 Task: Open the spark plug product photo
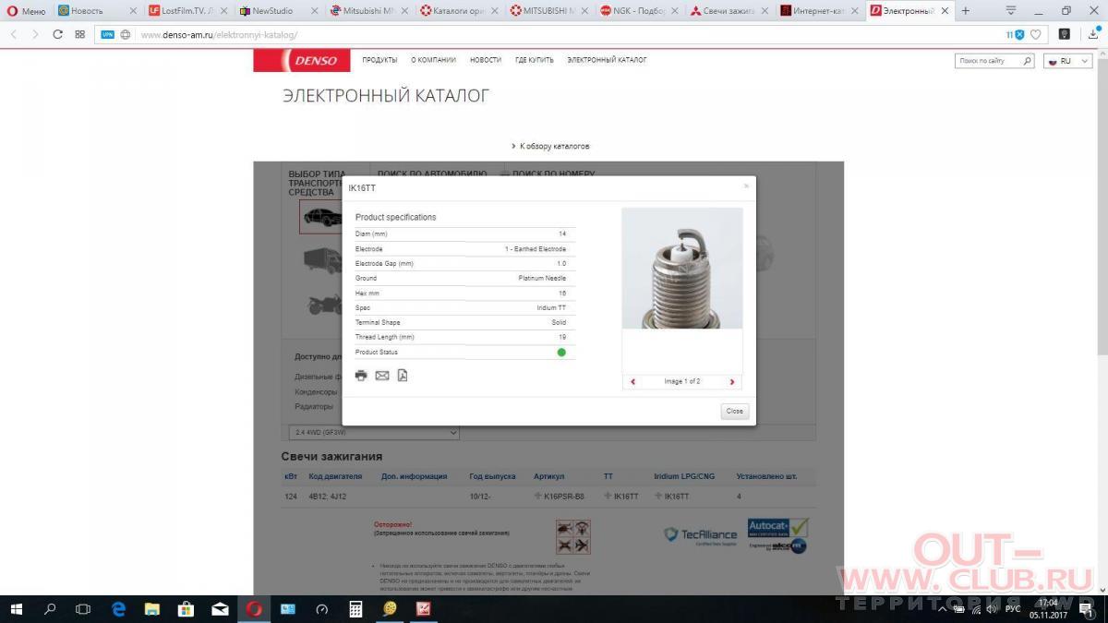[682, 269]
